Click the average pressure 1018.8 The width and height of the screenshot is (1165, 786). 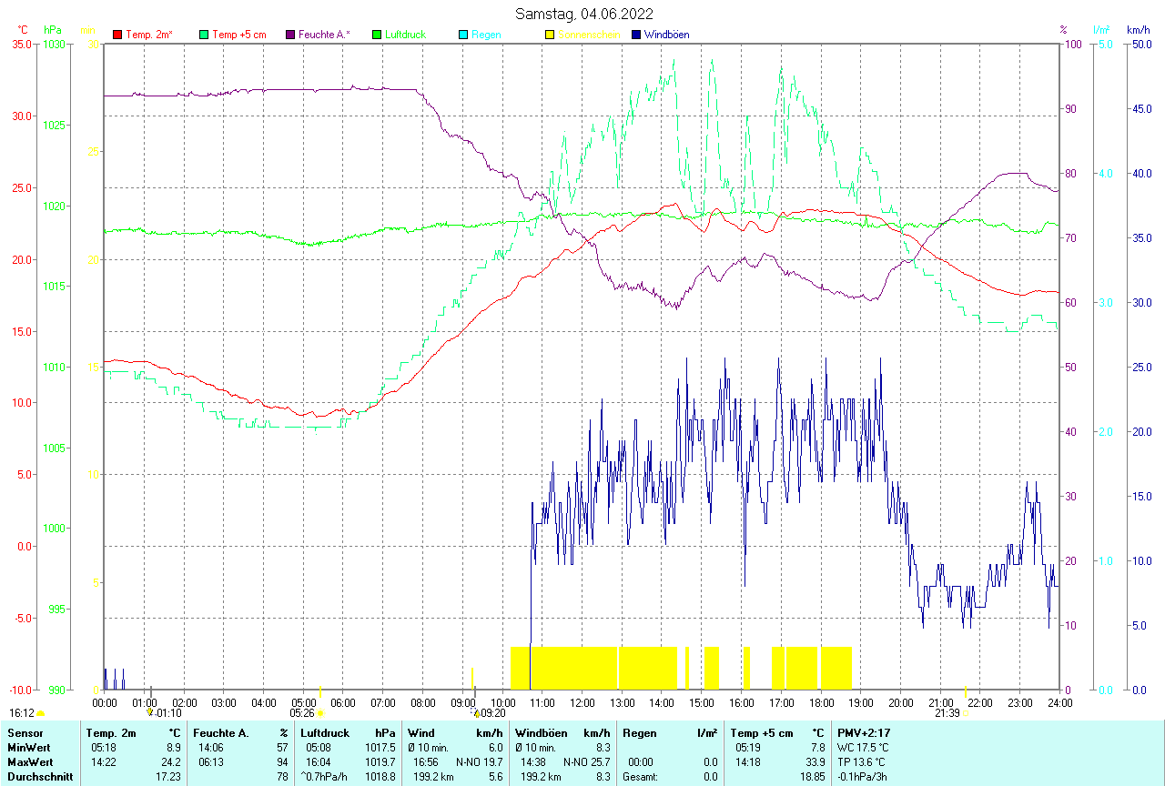pyautogui.click(x=380, y=777)
